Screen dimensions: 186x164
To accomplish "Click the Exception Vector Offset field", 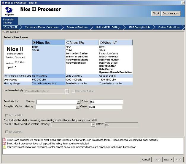I will pos(105,107).
